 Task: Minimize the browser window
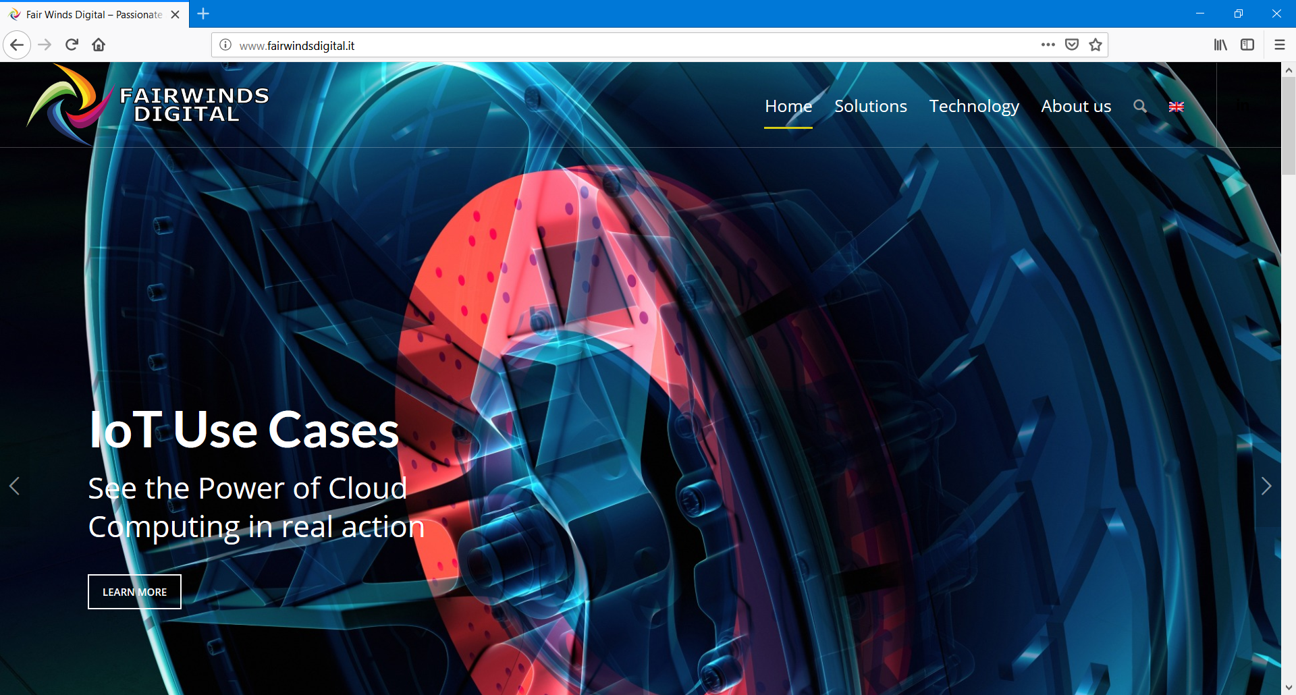click(1200, 13)
